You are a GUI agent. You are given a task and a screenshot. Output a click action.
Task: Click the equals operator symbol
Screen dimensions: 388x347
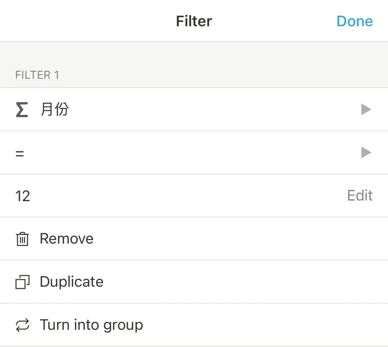(x=20, y=154)
